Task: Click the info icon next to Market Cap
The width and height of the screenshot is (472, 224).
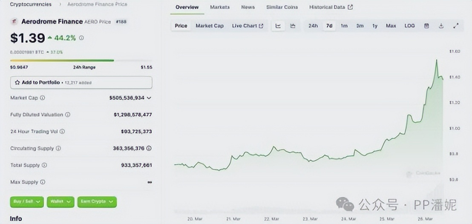Action: pos(42,98)
